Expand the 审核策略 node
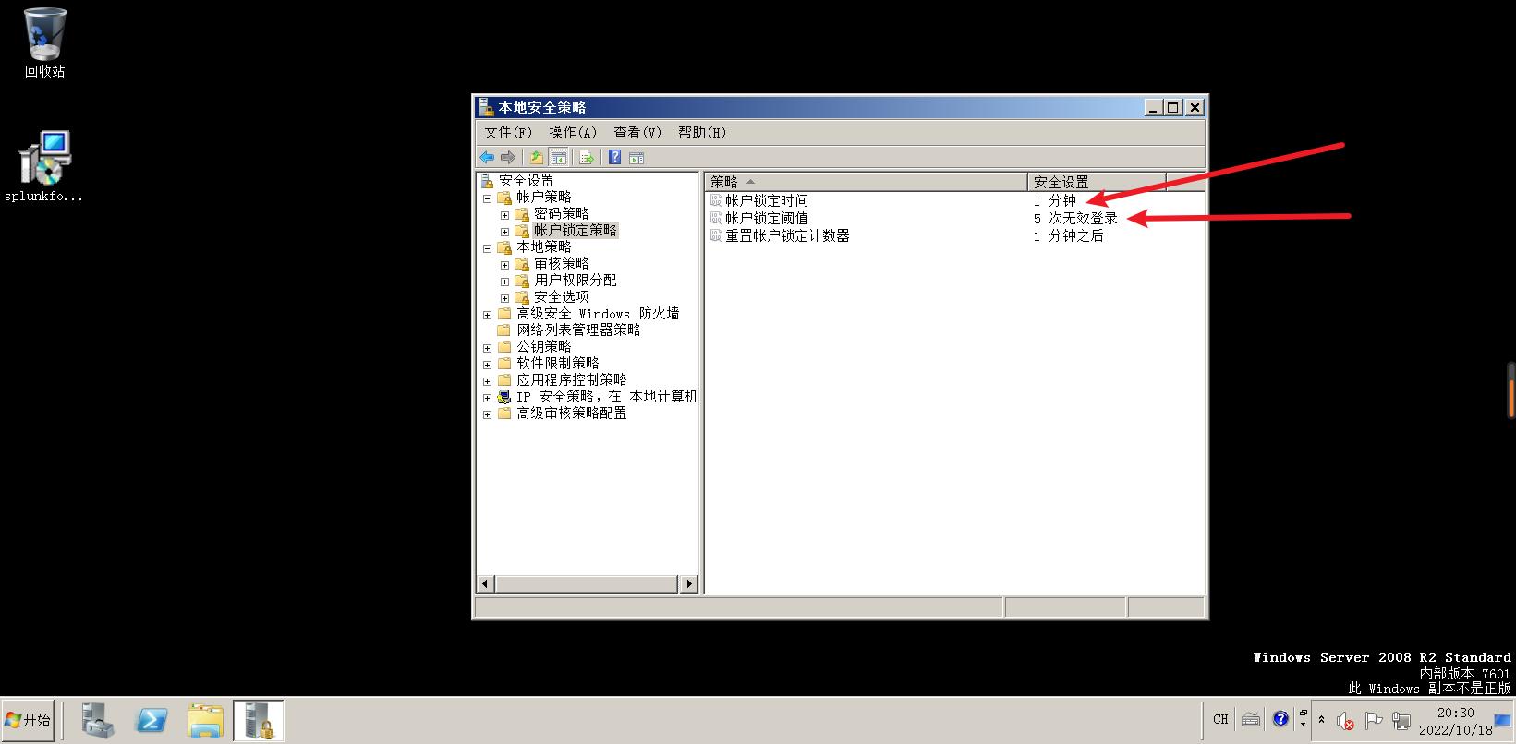Image resolution: width=1516 pixels, height=744 pixels. pos(504,265)
